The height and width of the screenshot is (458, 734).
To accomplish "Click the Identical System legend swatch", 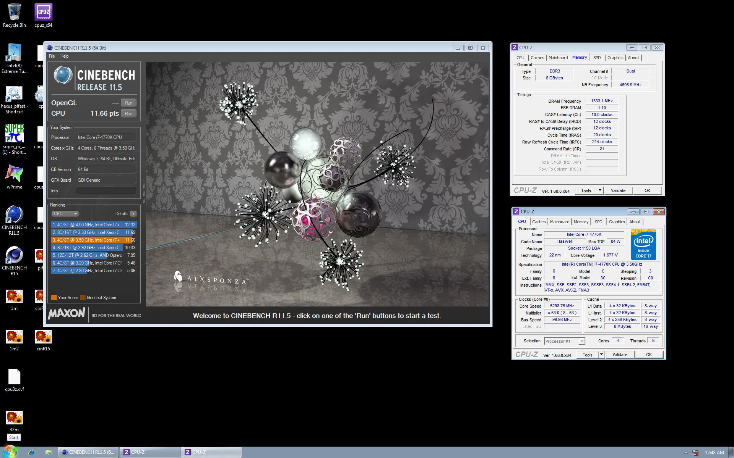I will [83, 298].
